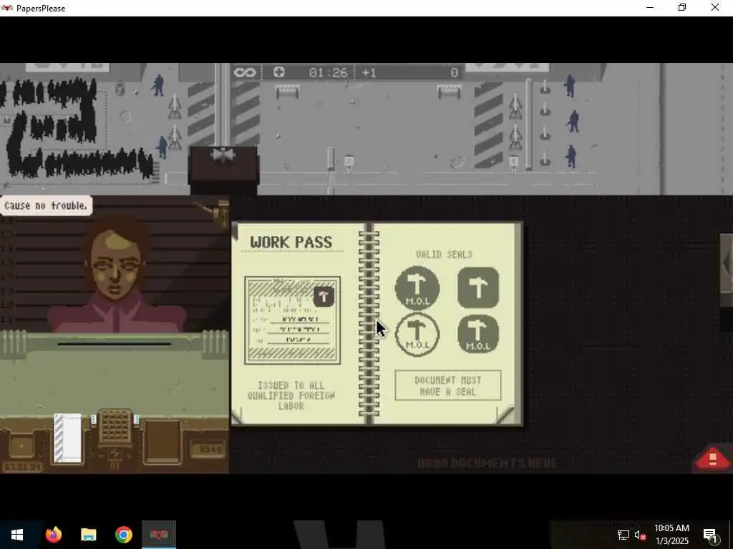Click the document slot on the counter
This screenshot has width=733, height=549.
click(115, 345)
